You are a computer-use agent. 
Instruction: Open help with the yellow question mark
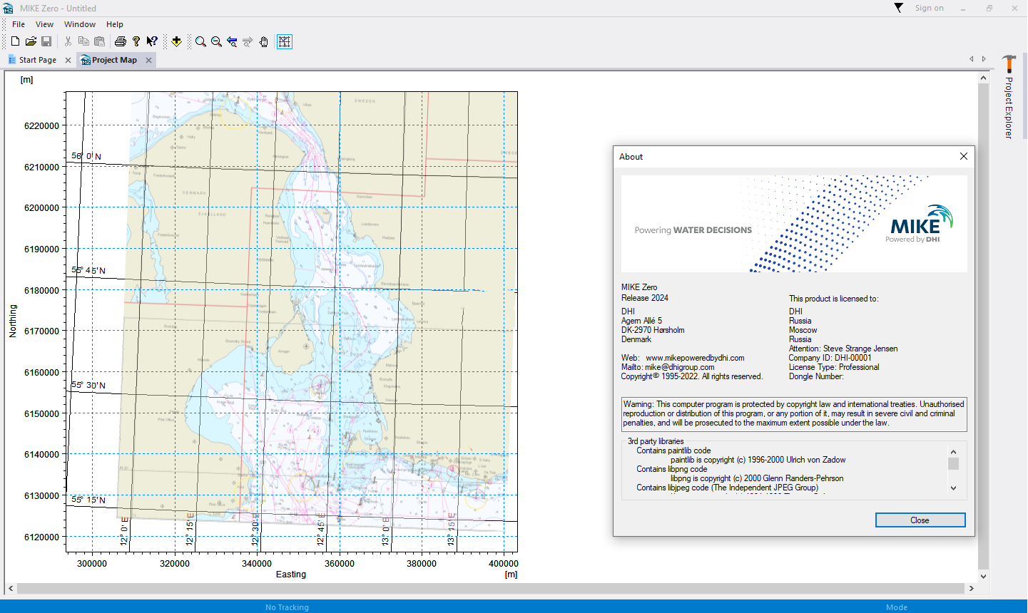click(x=136, y=42)
